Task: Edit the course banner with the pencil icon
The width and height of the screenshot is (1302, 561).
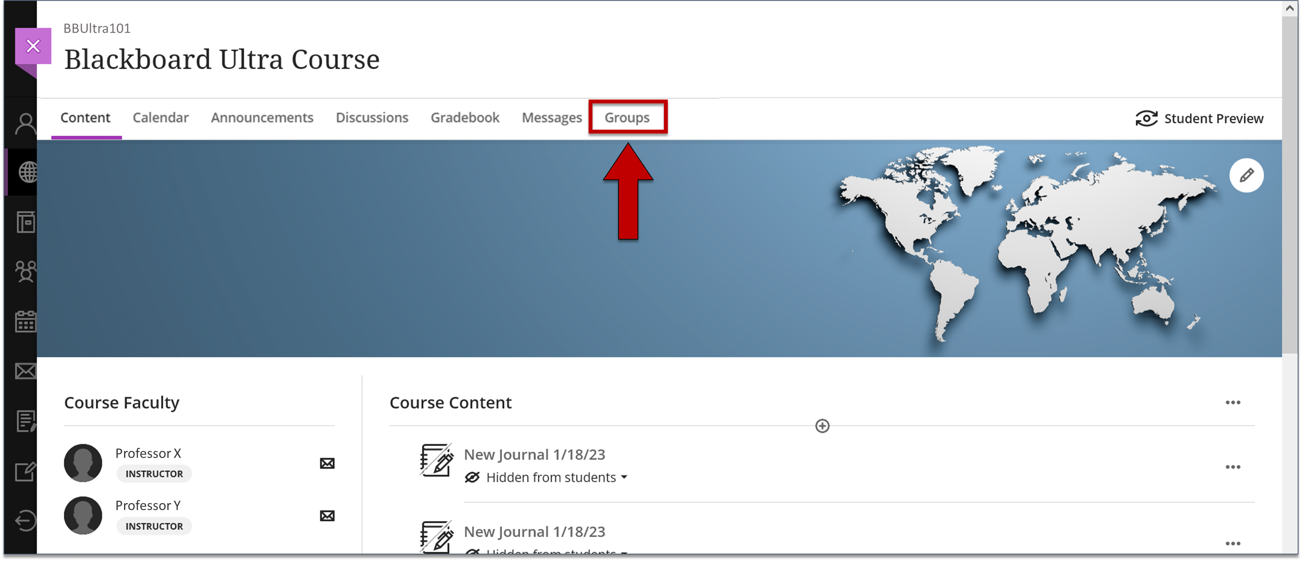Action: [1246, 175]
